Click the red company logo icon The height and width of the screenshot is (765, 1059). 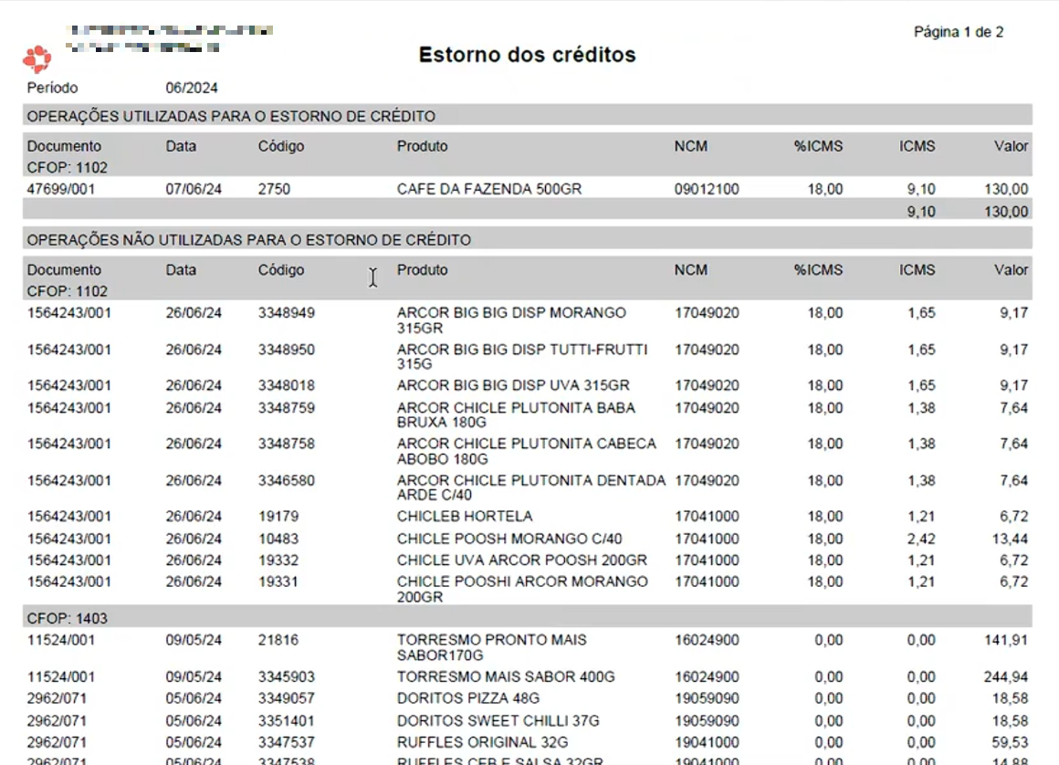click(37, 59)
